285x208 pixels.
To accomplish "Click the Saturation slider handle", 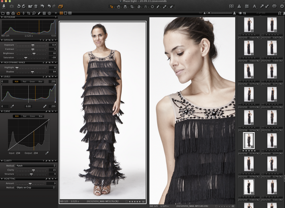I will (x=26, y=58).
